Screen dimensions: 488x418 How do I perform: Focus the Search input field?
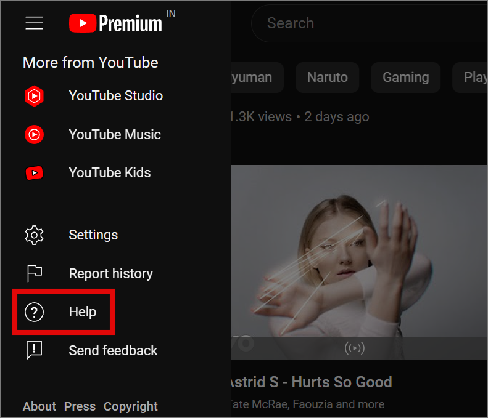(369, 23)
